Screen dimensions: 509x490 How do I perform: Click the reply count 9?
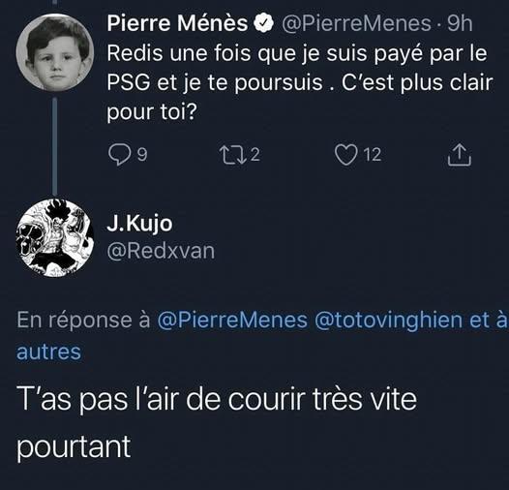[142, 155]
